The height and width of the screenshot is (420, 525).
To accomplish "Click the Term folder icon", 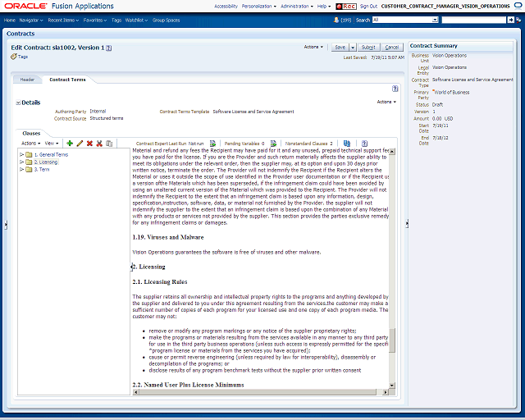I will (x=30, y=170).
